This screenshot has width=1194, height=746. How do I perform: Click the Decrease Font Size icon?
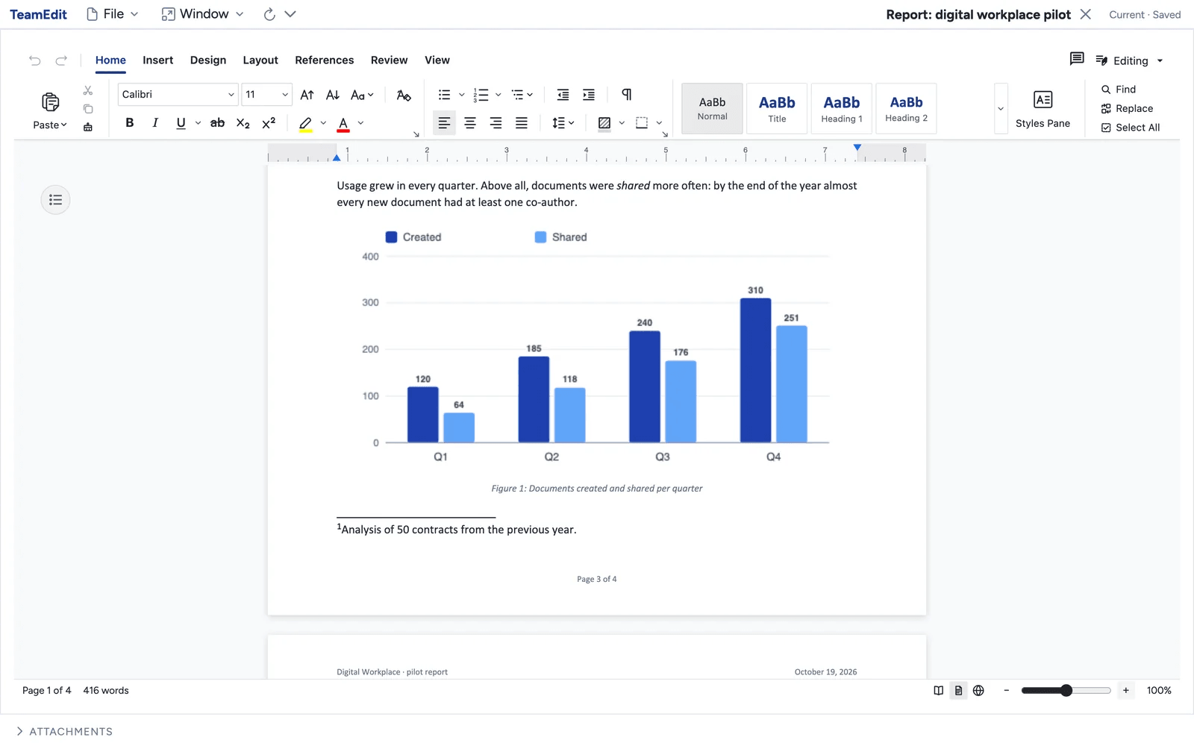coord(333,95)
